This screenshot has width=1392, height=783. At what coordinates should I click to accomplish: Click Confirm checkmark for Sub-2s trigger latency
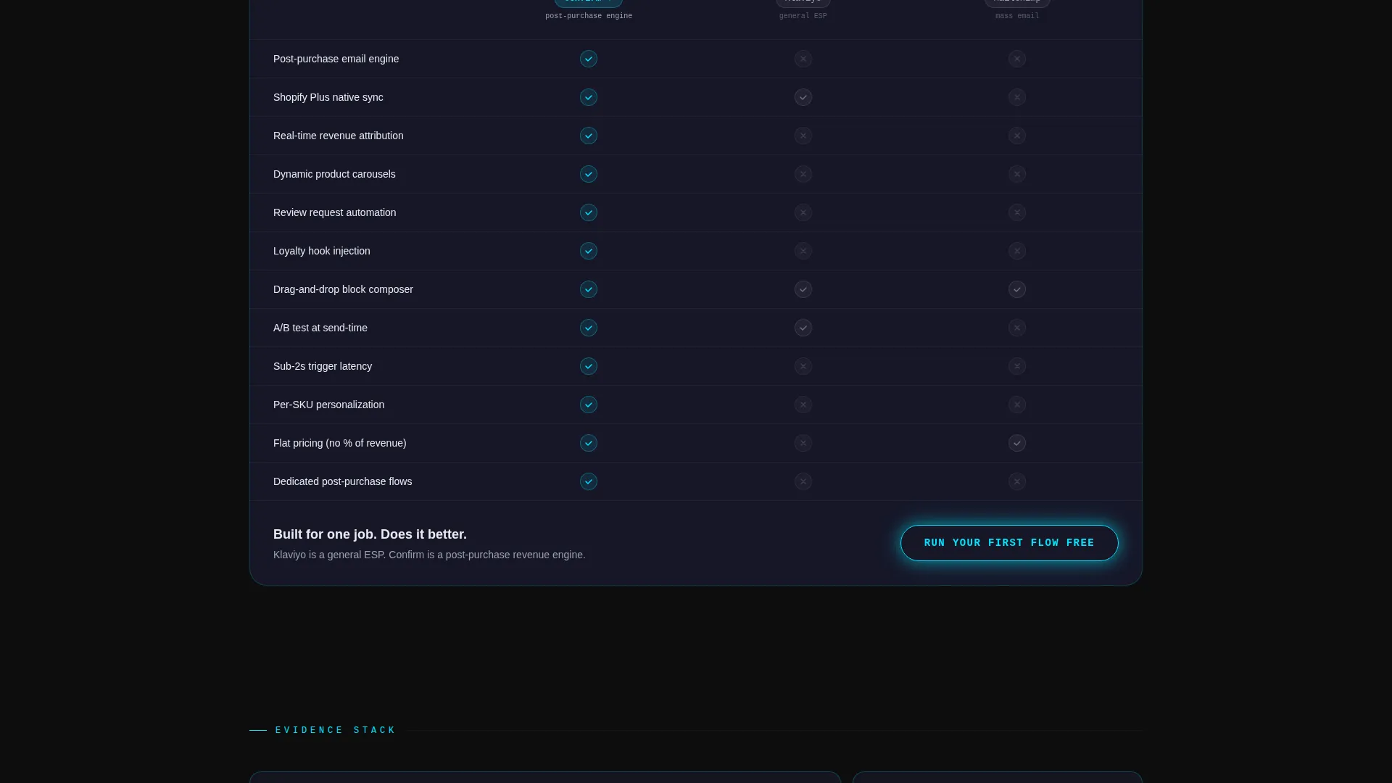coord(589,366)
